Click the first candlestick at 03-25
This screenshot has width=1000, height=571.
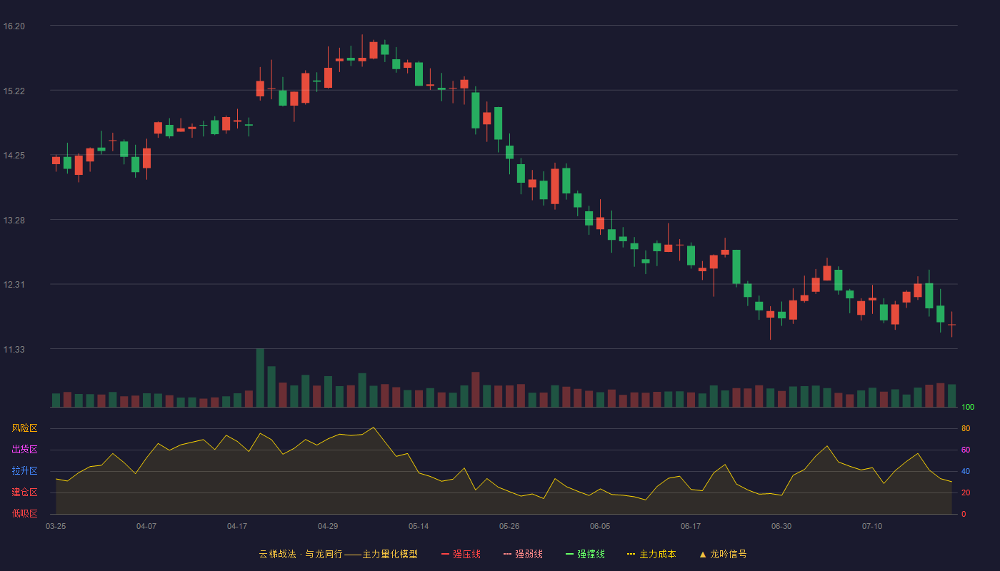(x=56, y=162)
